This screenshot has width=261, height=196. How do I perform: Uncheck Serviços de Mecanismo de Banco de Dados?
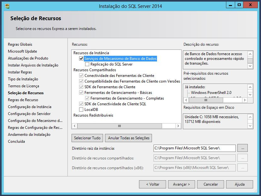[81, 59]
